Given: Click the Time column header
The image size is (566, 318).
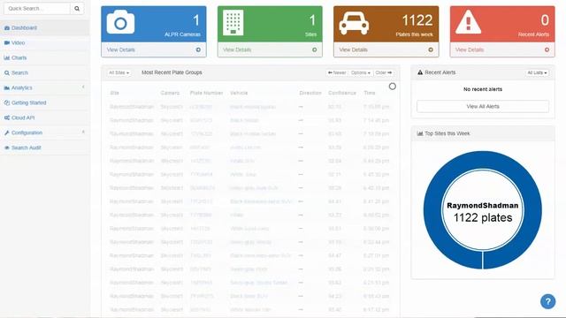Looking at the screenshot, I should pyautogui.click(x=370, y=93).
